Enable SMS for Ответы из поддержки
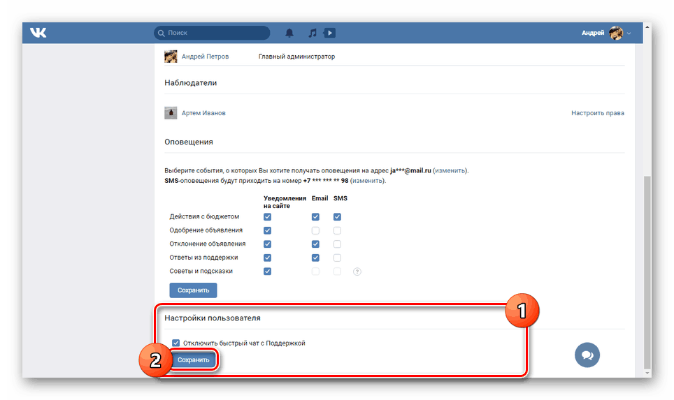674x400 pixels. coord(338,258)
